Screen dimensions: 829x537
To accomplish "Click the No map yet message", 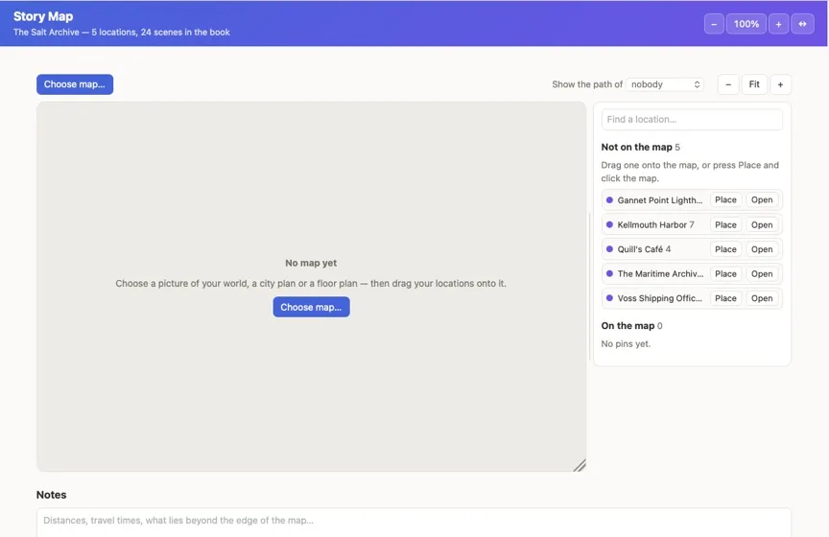I will (x=311, y=263).
